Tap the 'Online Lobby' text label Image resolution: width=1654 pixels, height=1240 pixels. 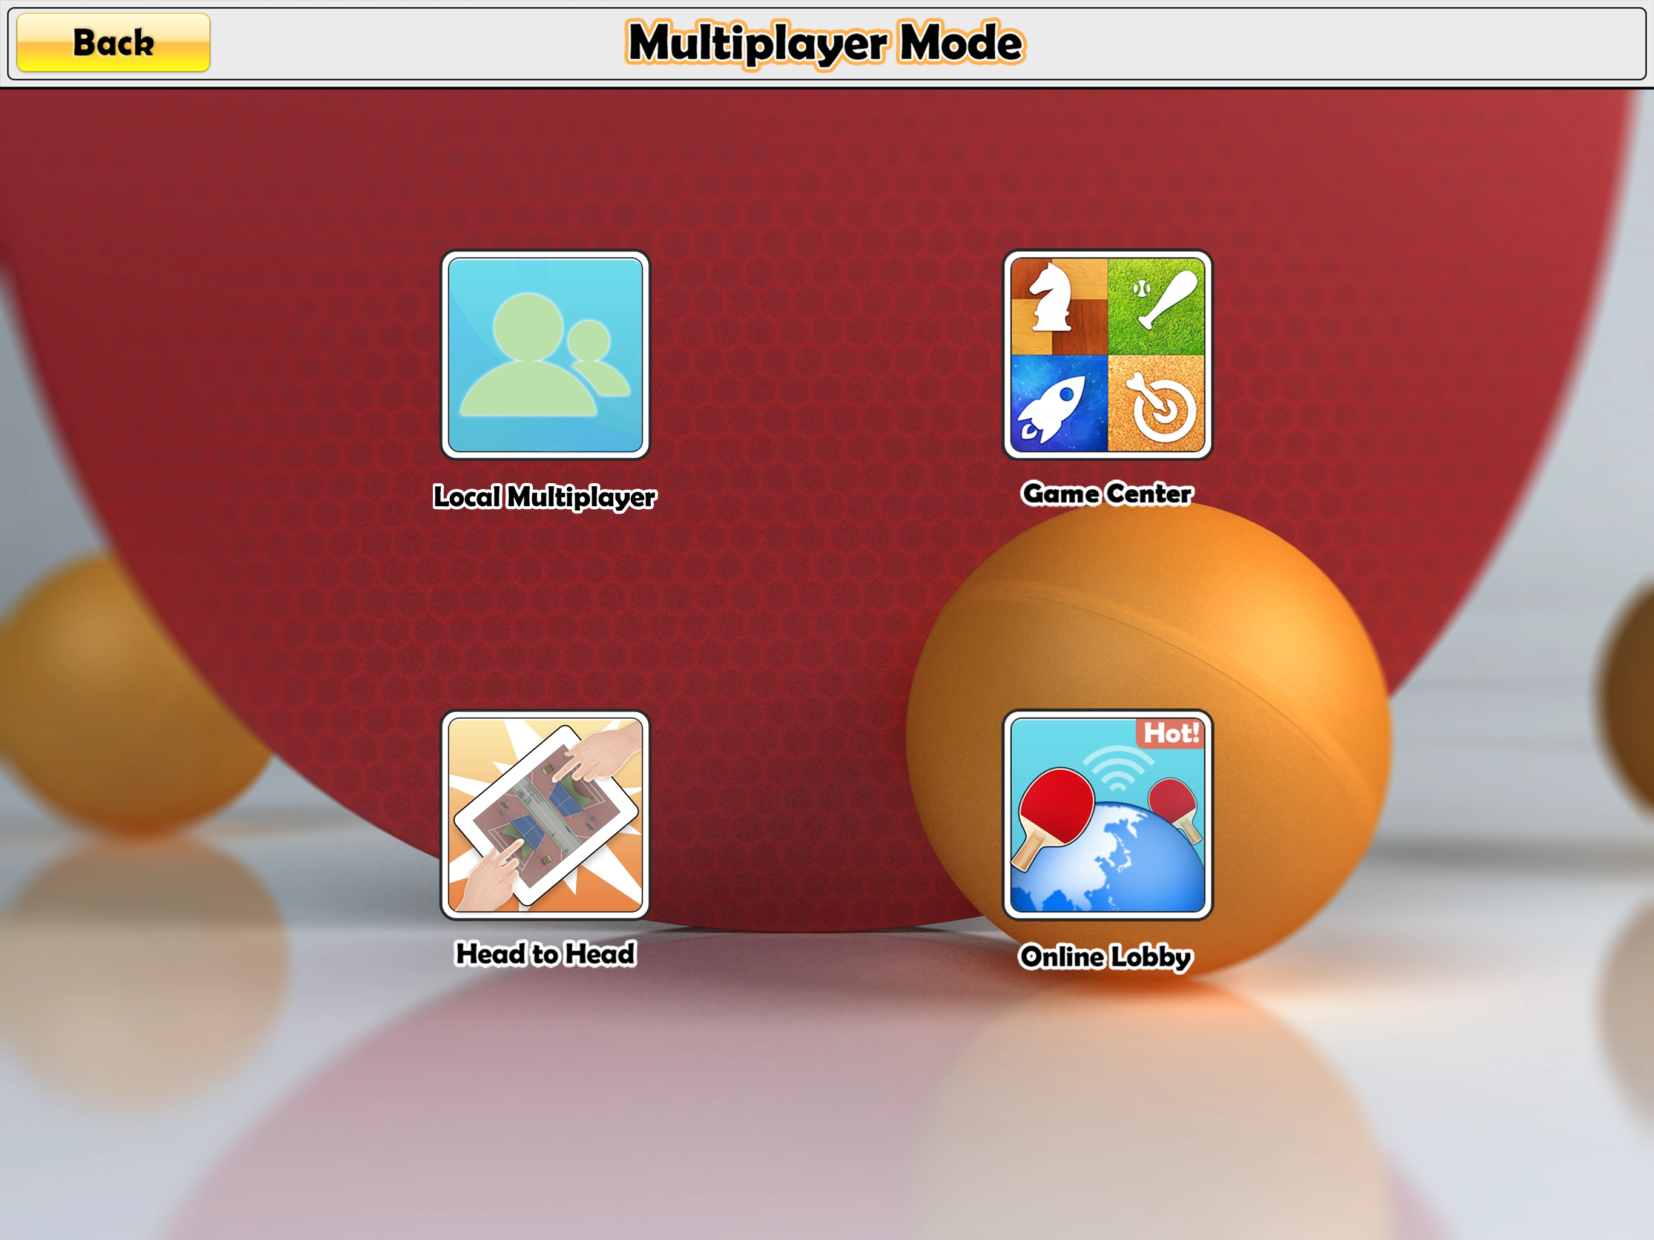pyautogui.click(x=1105, y=957)
